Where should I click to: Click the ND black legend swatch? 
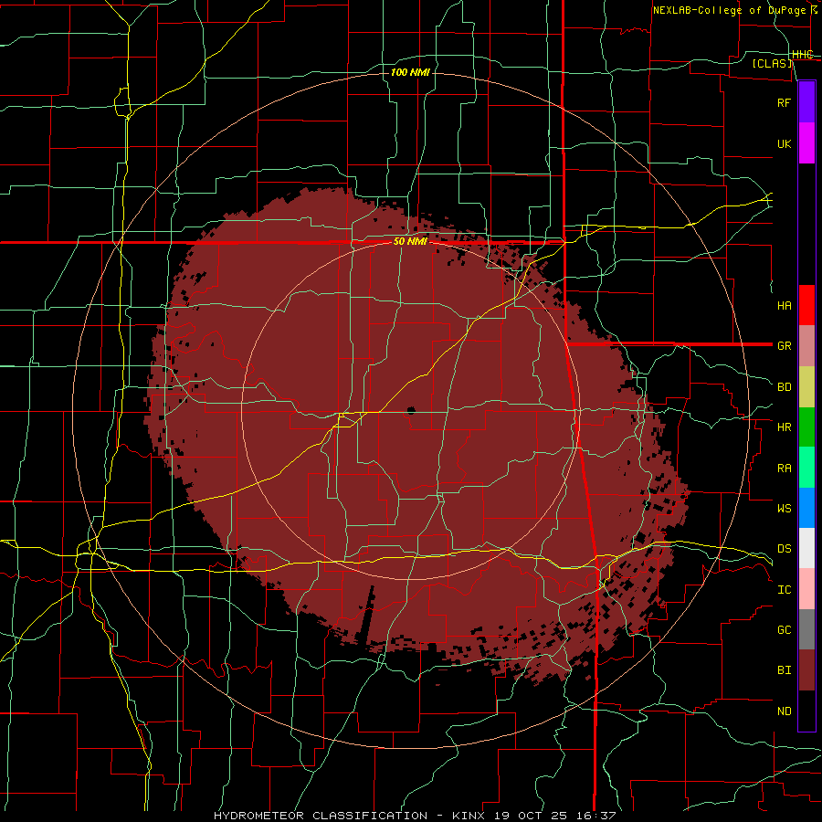[x=806, y=711]
